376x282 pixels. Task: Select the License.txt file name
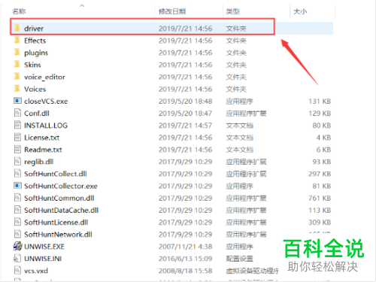click(x=42, y=138)
